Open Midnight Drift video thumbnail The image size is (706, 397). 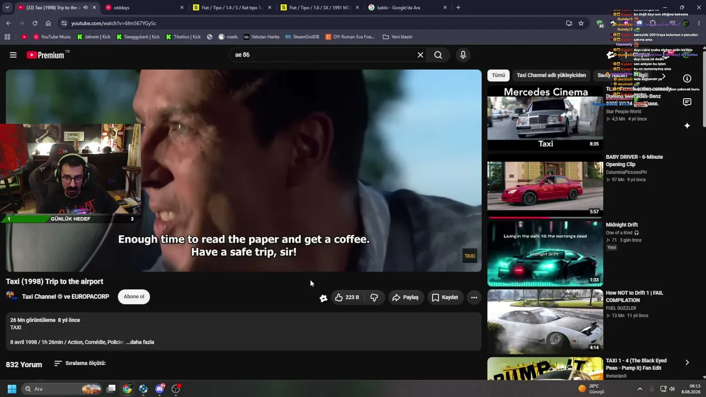[545, 253]
